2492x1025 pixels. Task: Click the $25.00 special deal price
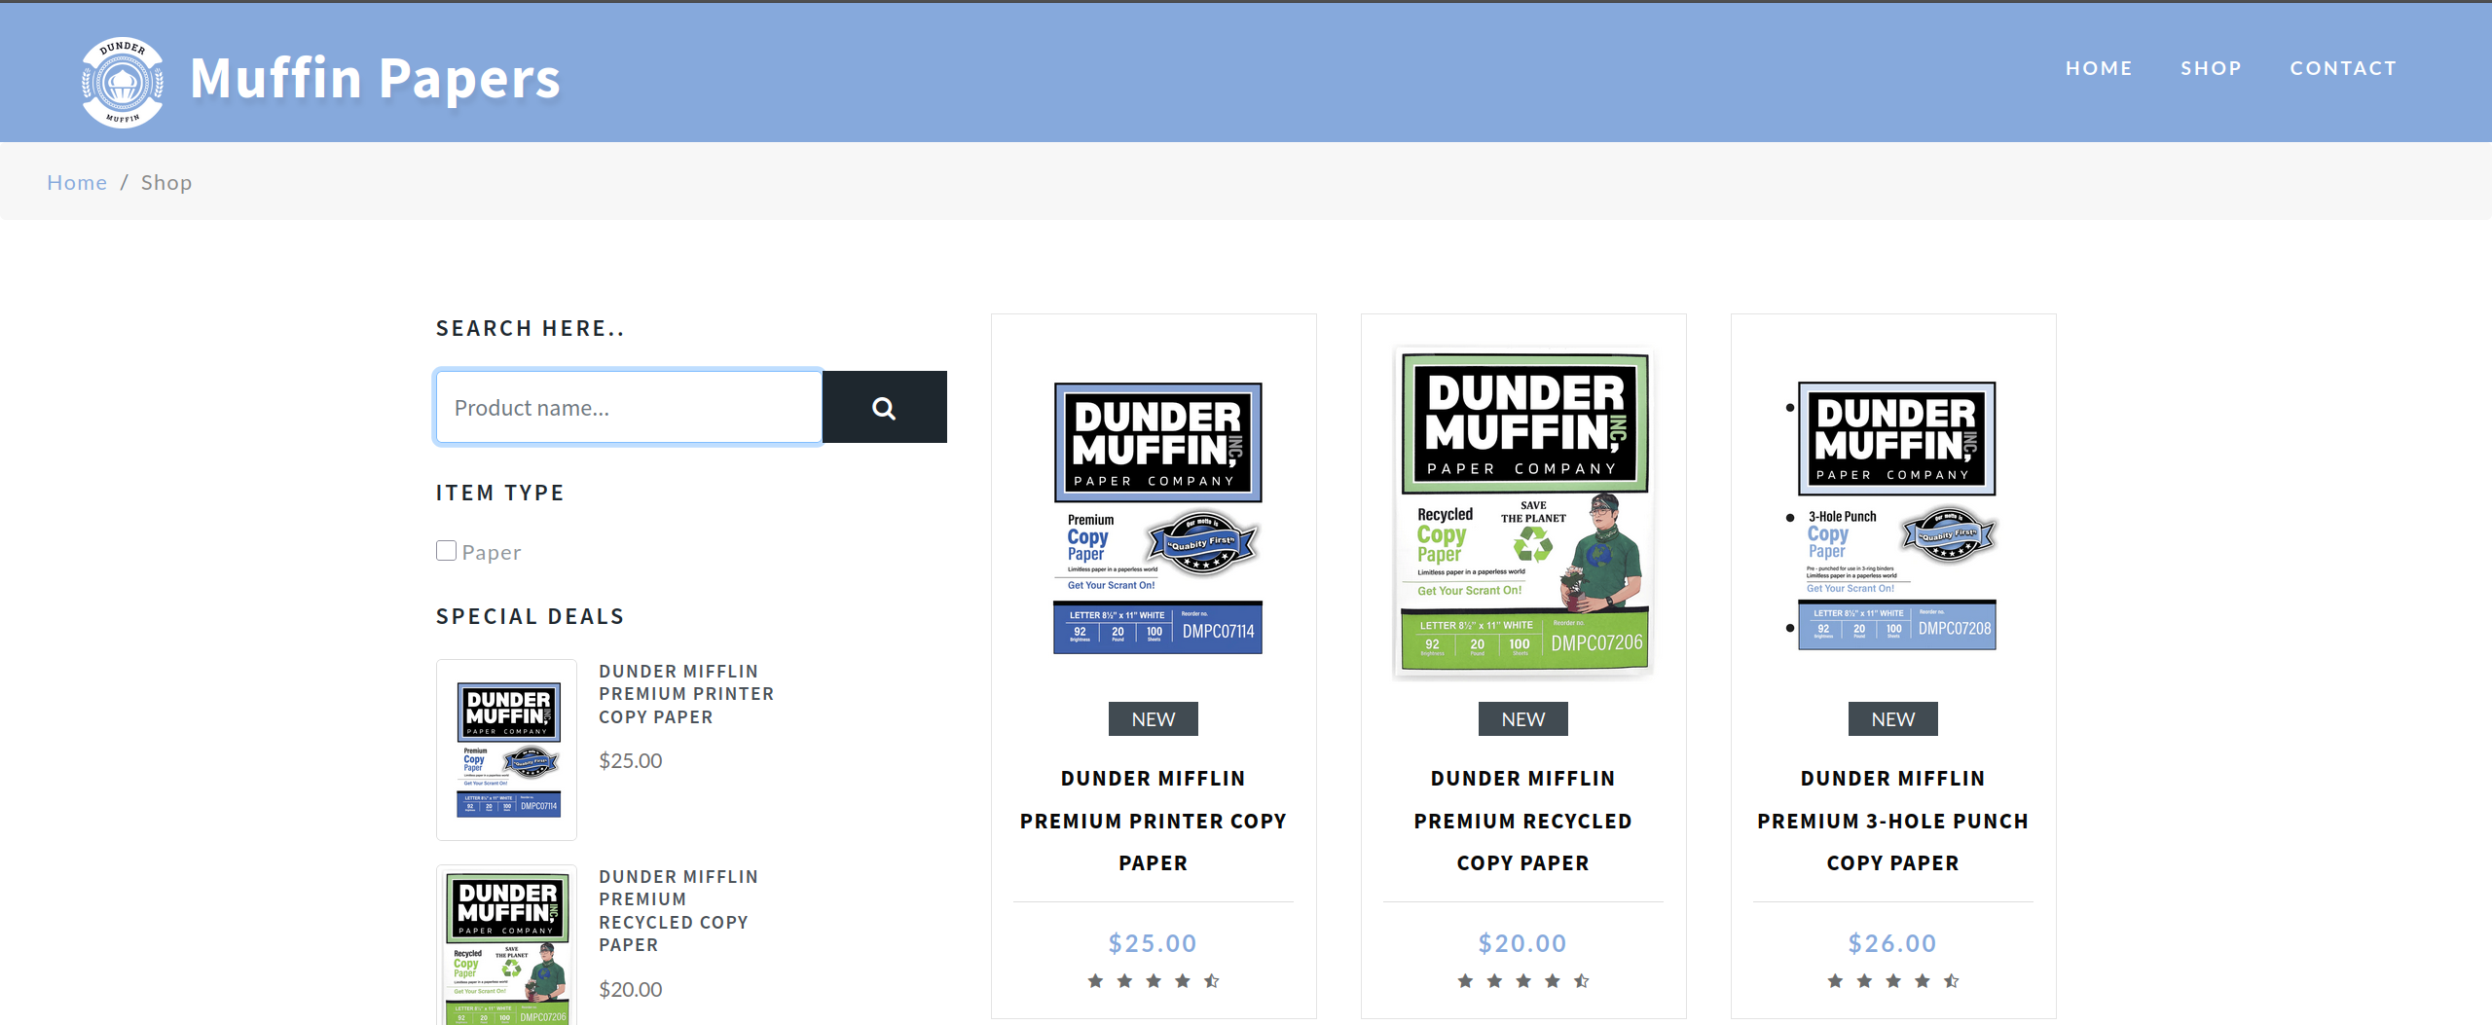click(631, 760)
